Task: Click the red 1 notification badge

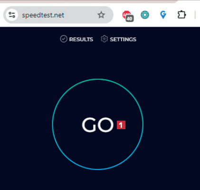Action: click(x=121, y=125)
